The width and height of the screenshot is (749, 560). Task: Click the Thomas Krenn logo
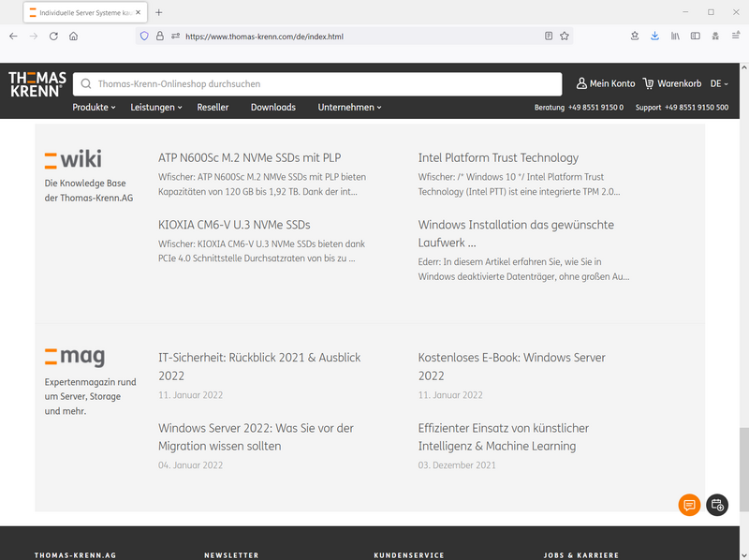coord(37,84)
